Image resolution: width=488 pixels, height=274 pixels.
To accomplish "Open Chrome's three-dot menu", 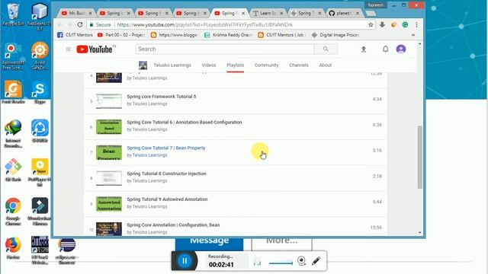I will point(416,24).
